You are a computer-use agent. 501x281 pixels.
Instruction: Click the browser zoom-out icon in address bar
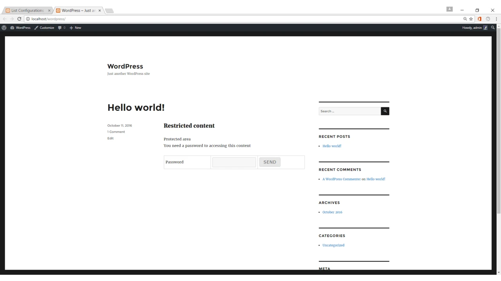click(x=465, y=19)
